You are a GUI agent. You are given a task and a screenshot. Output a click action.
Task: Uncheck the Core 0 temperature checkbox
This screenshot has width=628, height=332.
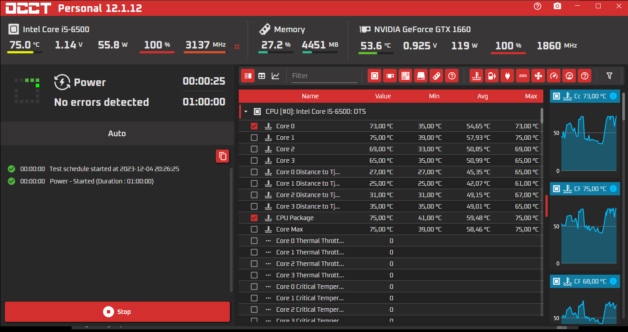[x=254, y=126]
